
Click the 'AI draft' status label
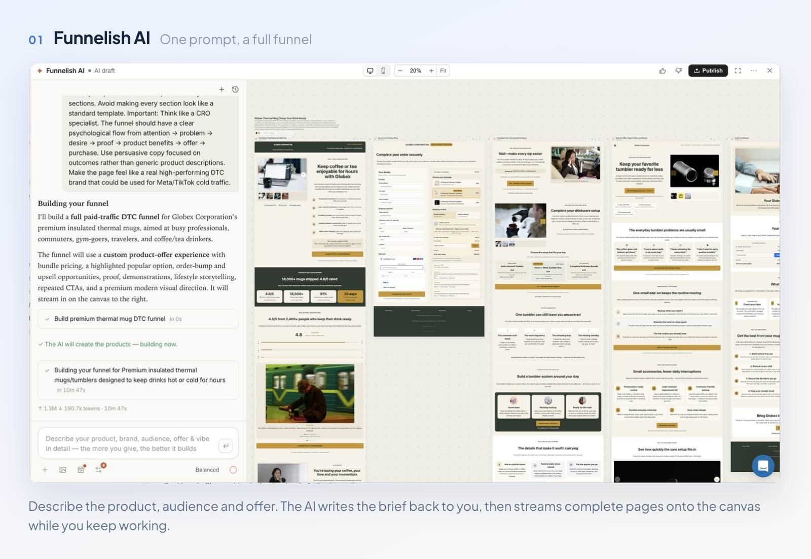click(104, 71)
